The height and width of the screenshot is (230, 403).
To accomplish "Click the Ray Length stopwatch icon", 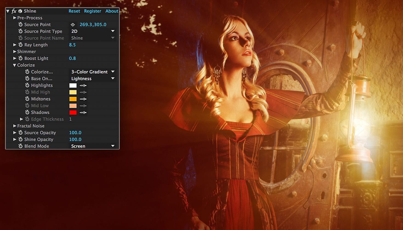I will pyautogui.click(x=20, y=45).
